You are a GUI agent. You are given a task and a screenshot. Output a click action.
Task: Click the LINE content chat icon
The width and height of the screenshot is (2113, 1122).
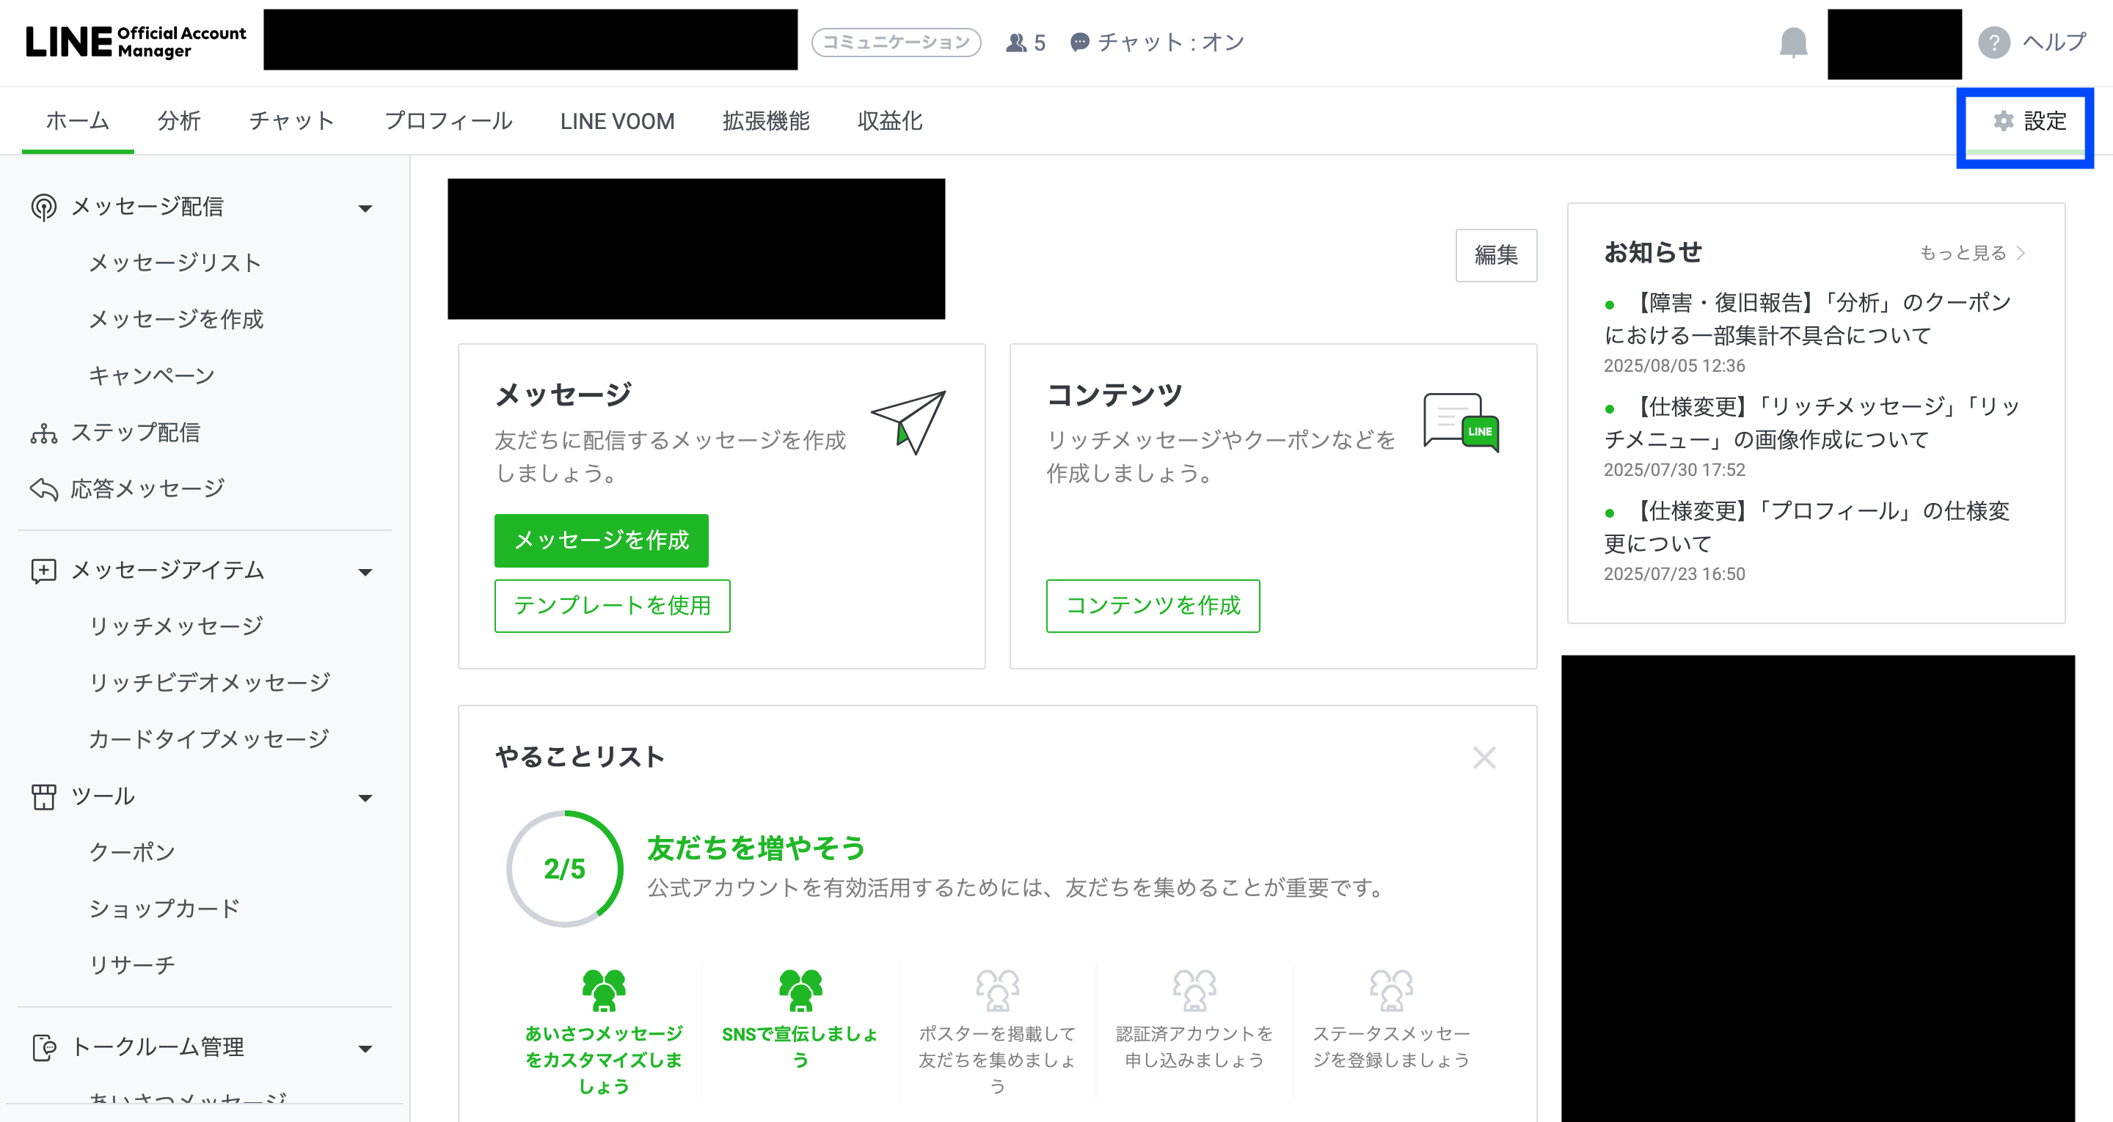click(1461, 422)
